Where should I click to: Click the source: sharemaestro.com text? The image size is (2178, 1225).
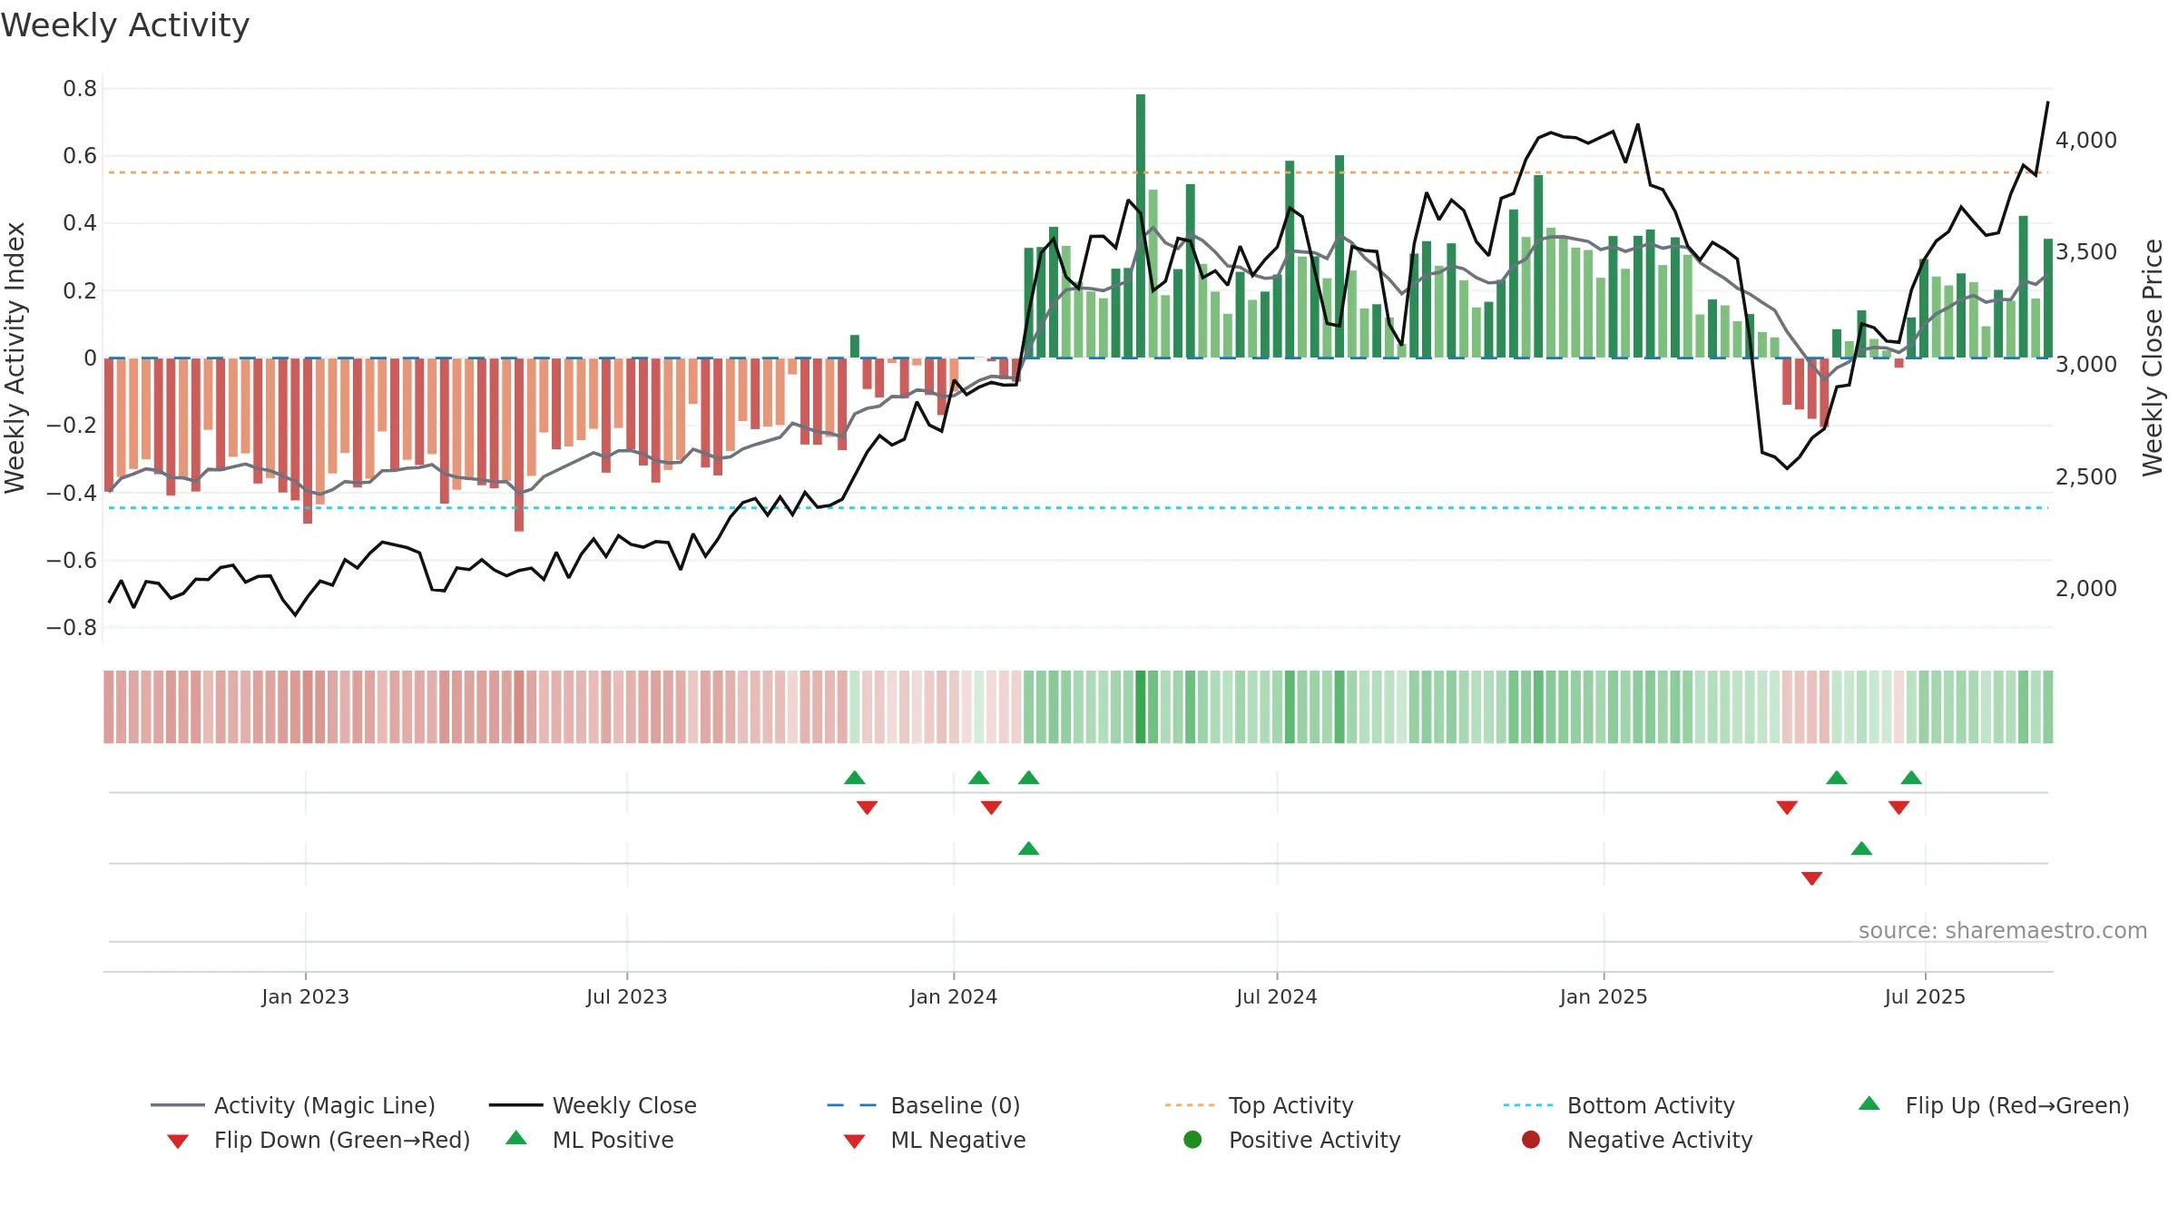click(2003, 931)
